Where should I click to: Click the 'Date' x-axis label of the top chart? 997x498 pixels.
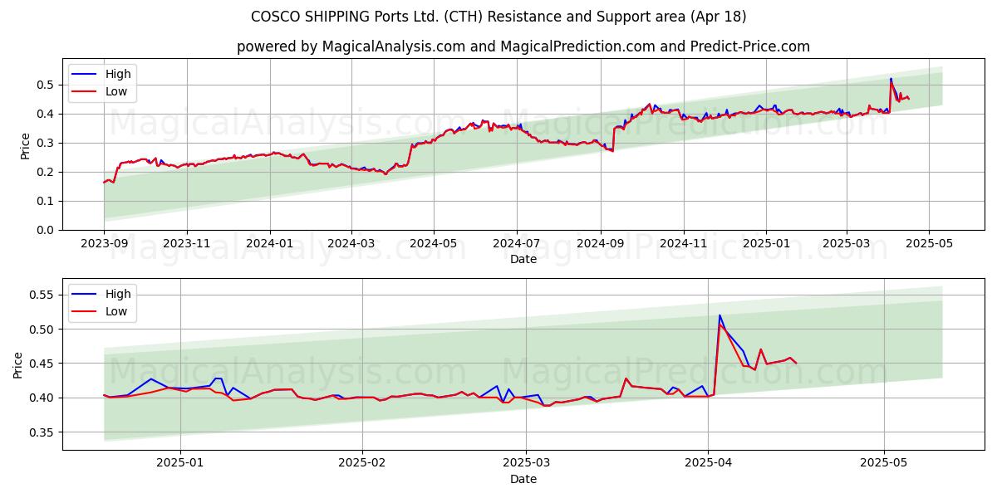523,259
